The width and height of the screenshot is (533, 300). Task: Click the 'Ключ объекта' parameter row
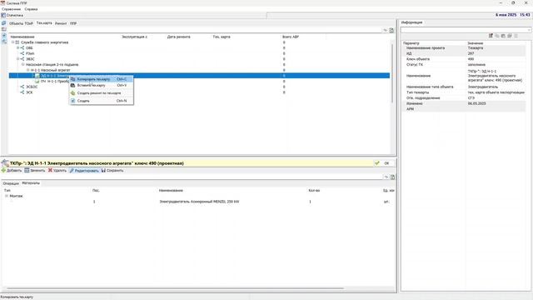click(x=464, y=59)
